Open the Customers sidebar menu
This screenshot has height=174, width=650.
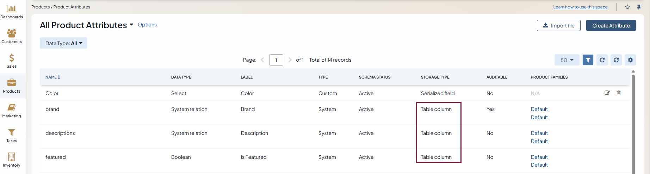pyautogui.click(x=12, y=37)
